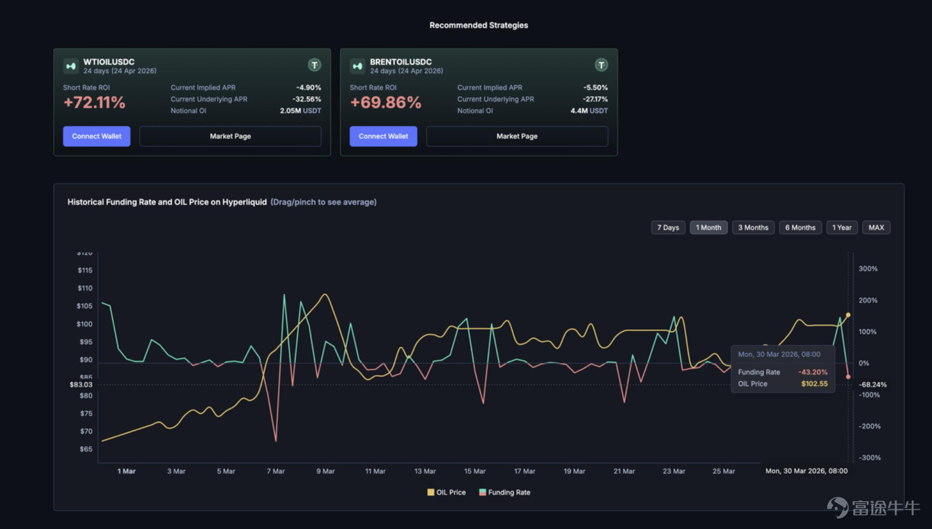
Task: Click the BRENTOILUSDC market title
Action: coord(401,62)
